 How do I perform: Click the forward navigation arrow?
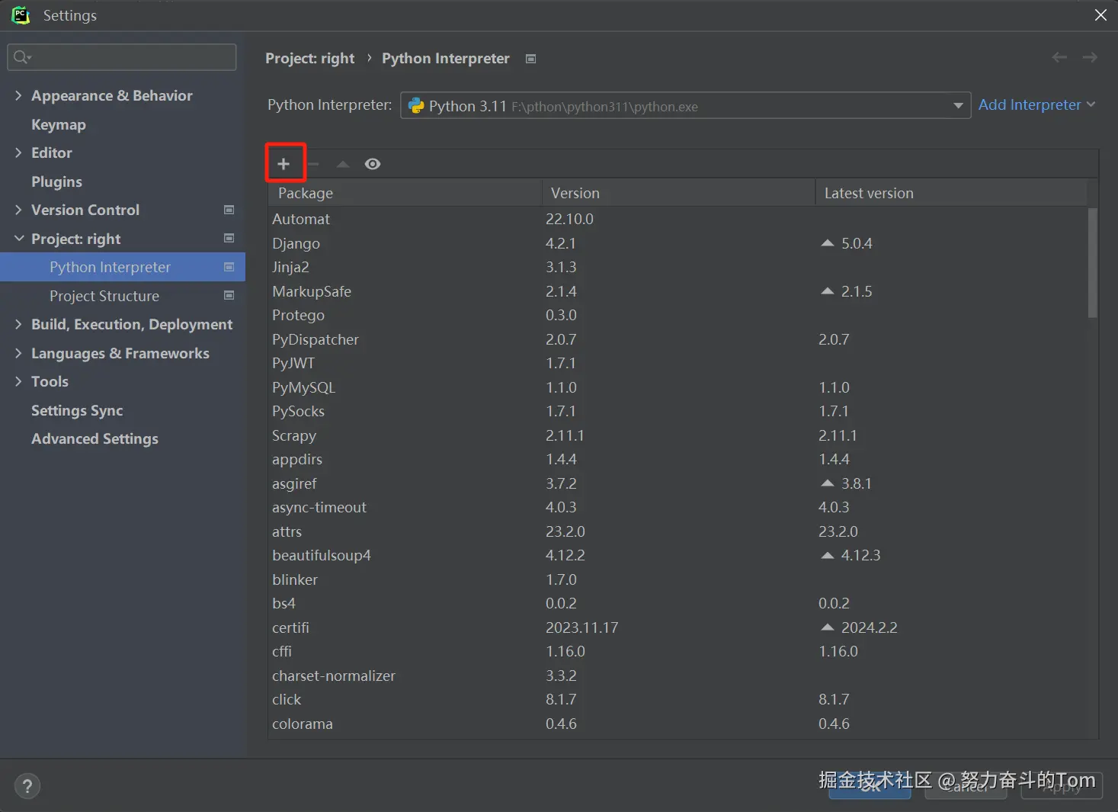pyautogui.click(x=1090, y=57)
